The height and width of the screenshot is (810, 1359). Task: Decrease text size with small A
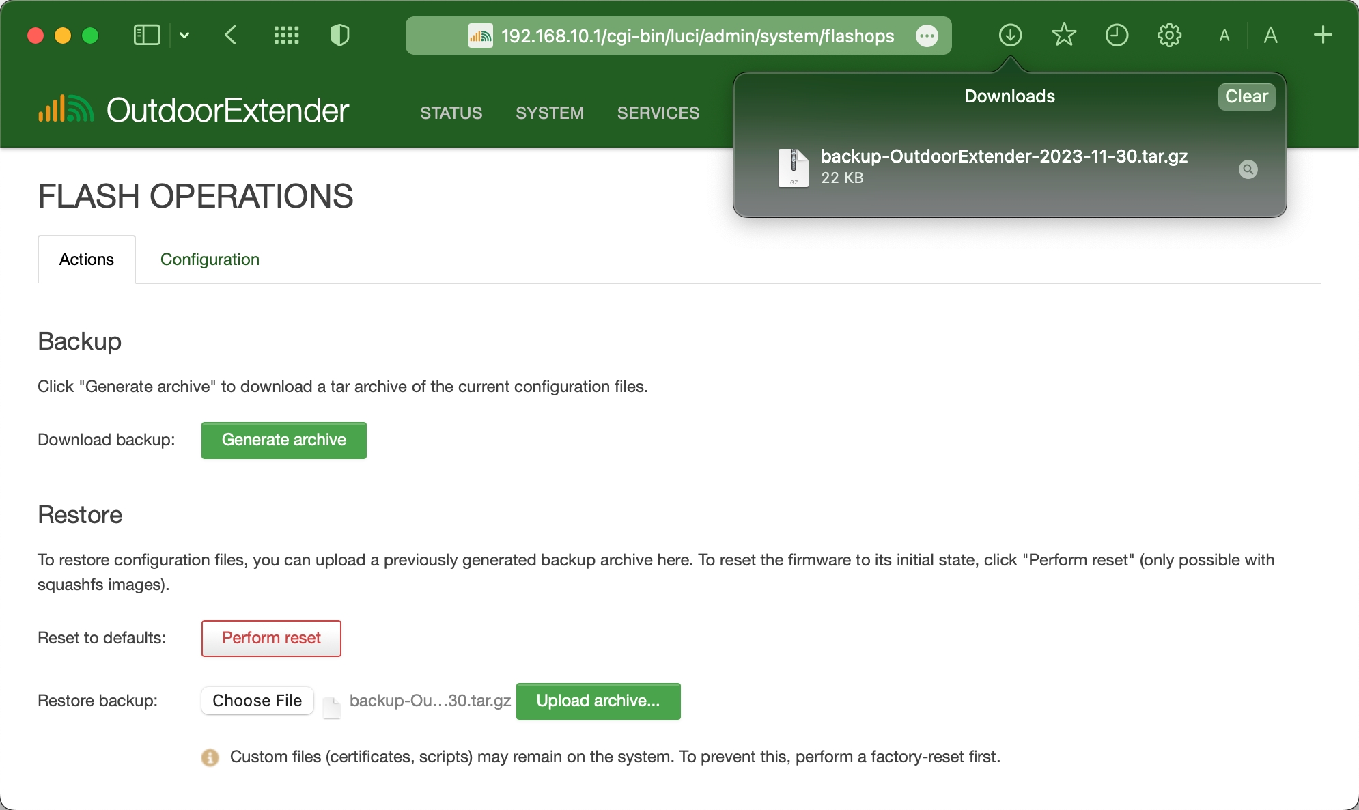(1224, 36)
